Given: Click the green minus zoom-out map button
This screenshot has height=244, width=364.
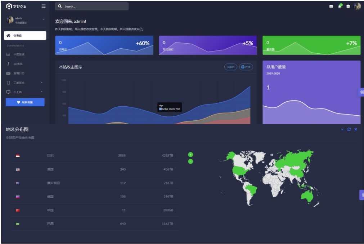Looking at the screenshot, I should pyautogui.click(x=190, y=161).
